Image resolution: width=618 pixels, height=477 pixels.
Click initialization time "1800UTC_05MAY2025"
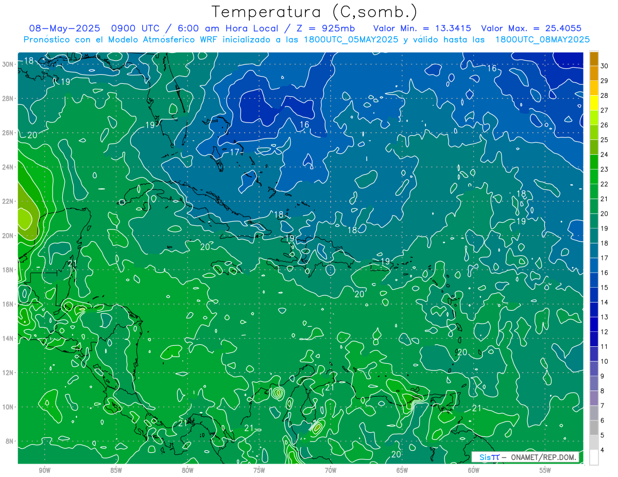coord(352,40)
